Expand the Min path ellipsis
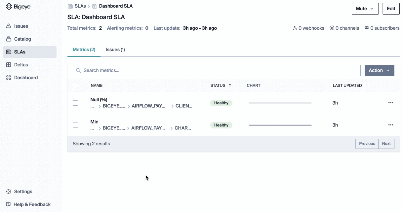403x212 pixels. pos(92,128)
